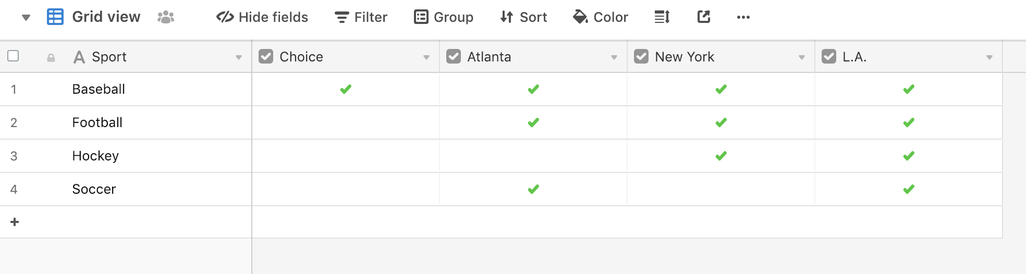The image size is (1026, 274).
Task: Open the Filter menu
Action: (361, 17)
